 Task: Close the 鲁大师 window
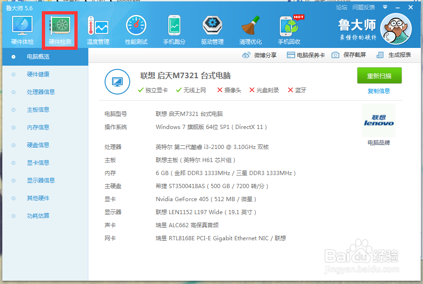[x=410, y=7]
